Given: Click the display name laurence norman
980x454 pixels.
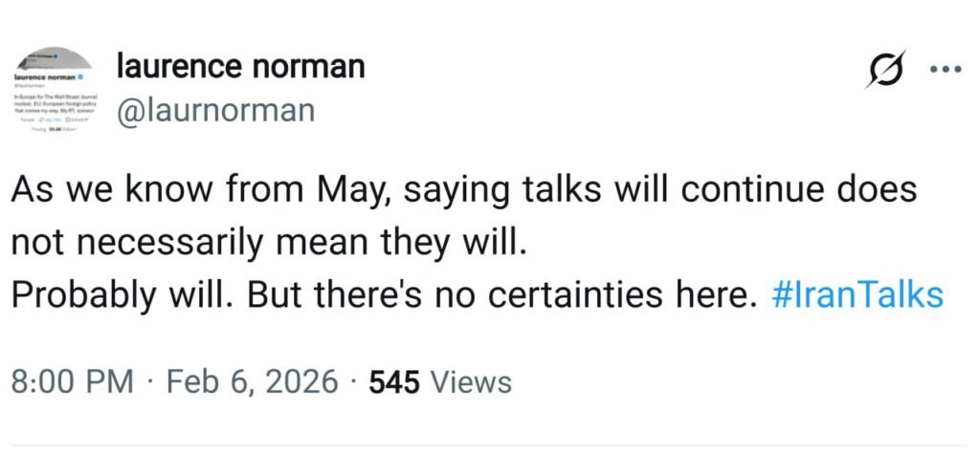Looking at the screenshot, I should pyautogui.click(x=239, y=67).
